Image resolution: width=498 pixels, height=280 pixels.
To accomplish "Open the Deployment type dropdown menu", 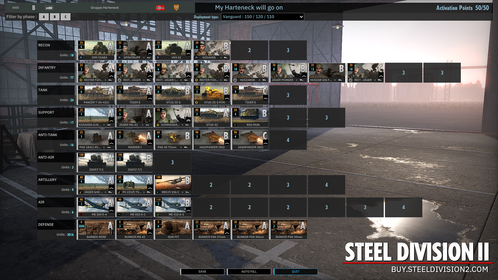I will click(262, 16).
